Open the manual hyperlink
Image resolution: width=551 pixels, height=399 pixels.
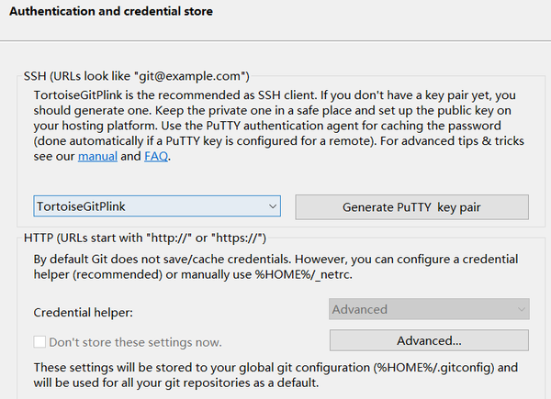96,157
